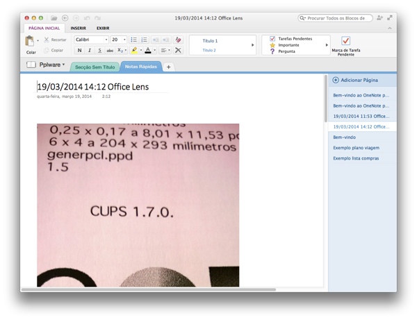
Task: Open the font color dropdown arrow
Action: [x=154, y=50]
